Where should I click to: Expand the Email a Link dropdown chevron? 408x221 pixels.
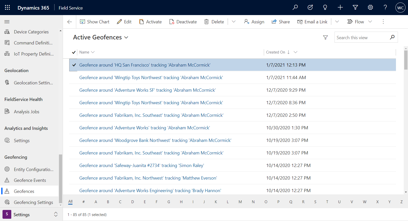click(337, 22)
